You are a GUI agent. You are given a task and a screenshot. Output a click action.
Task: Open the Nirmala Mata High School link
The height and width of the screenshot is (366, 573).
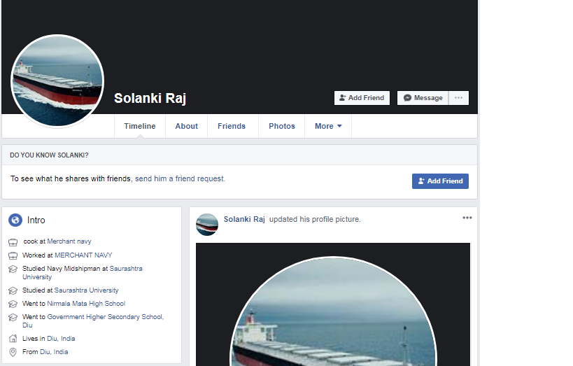(86, 304)
